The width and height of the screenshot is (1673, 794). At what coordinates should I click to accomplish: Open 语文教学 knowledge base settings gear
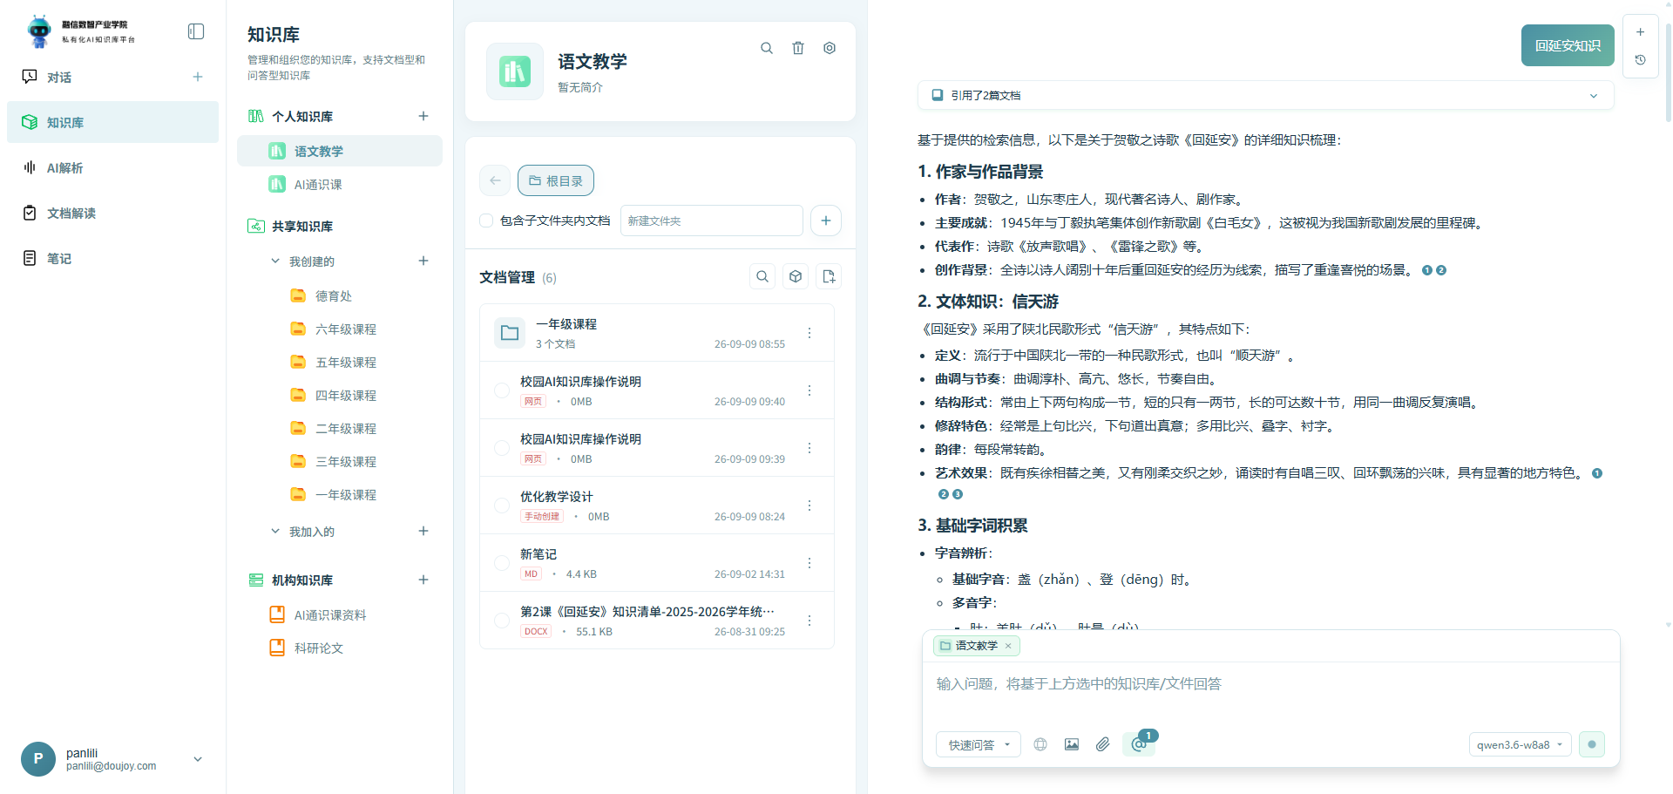pos(830,48)
